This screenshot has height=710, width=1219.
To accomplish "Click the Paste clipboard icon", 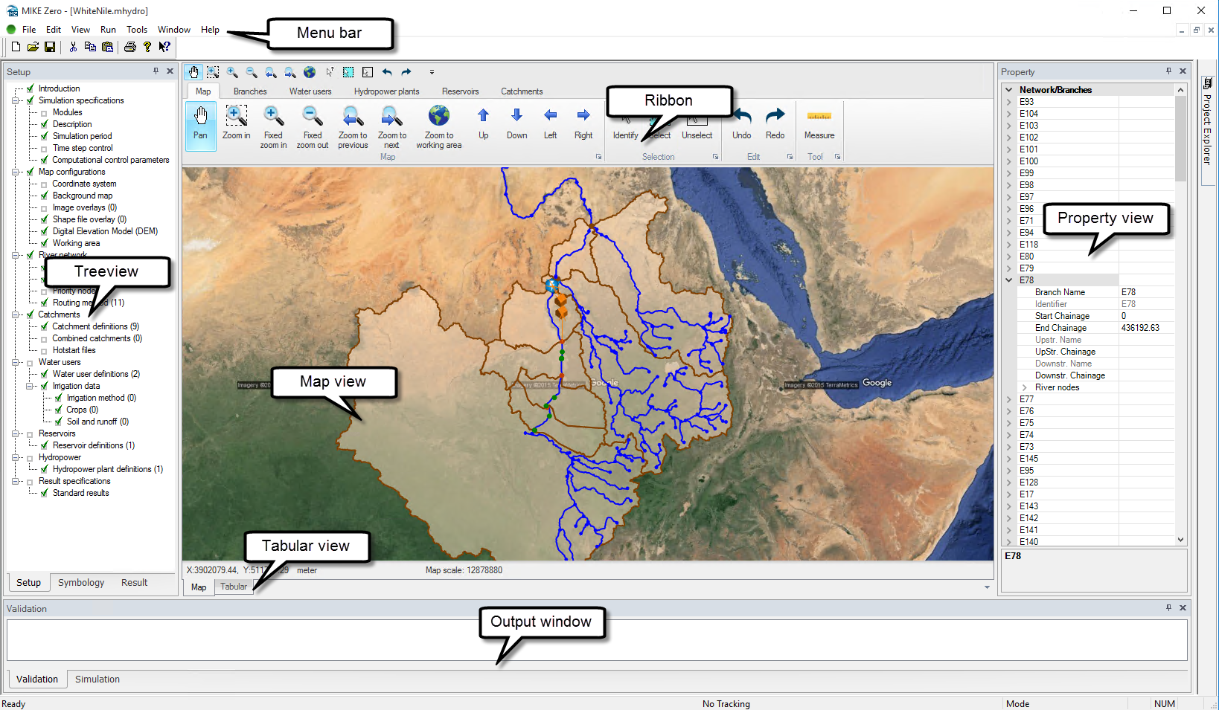I will 107,47.
